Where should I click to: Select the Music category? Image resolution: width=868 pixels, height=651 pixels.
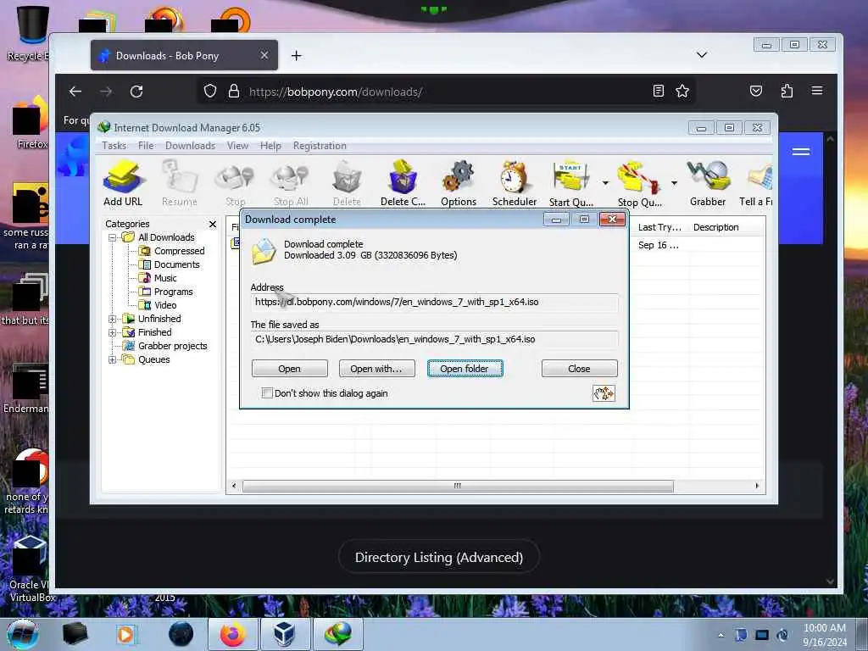(165, 278)
